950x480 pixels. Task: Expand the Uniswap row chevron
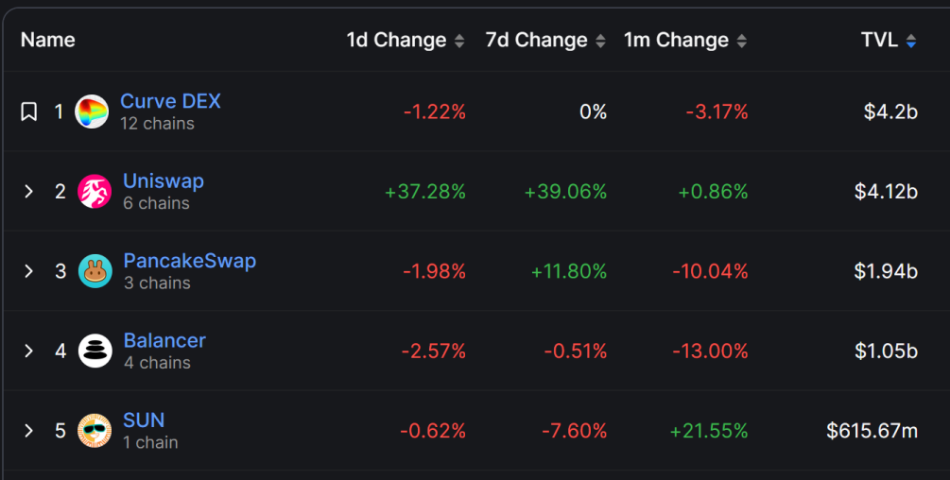click(29, 192)
